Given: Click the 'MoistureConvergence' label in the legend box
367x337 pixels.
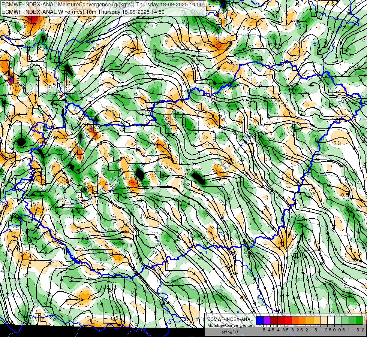Looking at the screenshot, I should [230, 325].
